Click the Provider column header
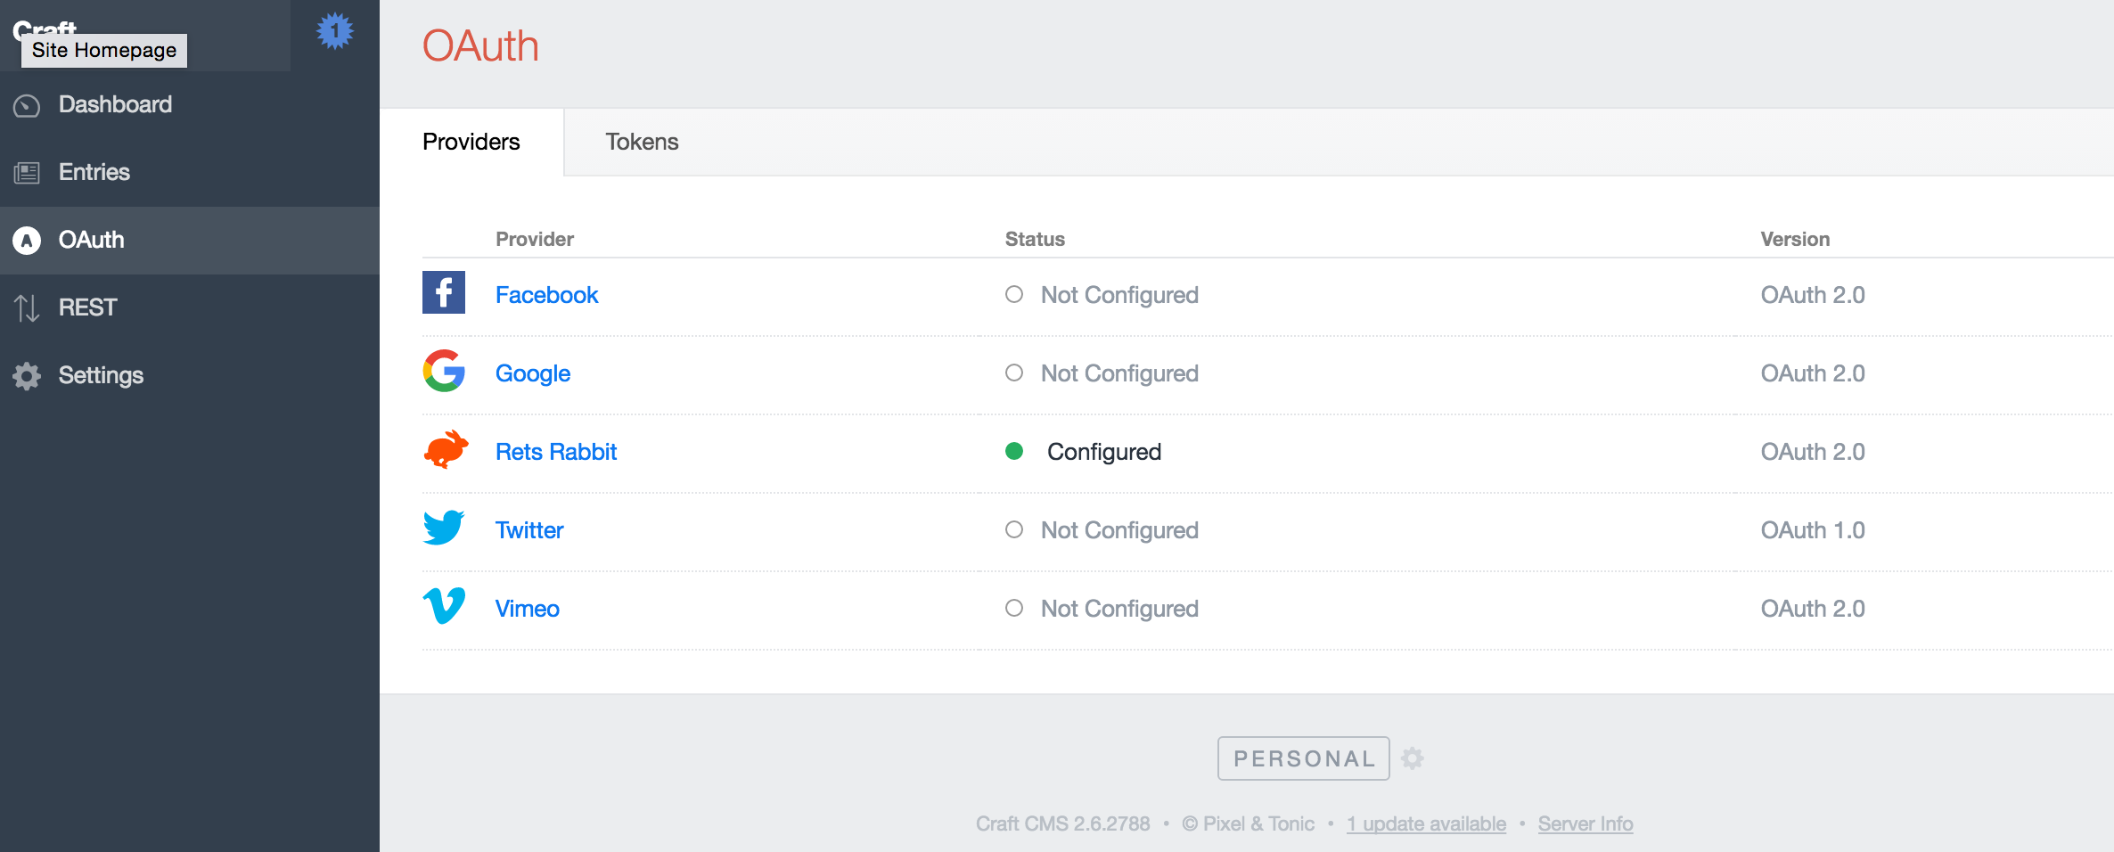Screen dimensions: 2114x852 535,239
